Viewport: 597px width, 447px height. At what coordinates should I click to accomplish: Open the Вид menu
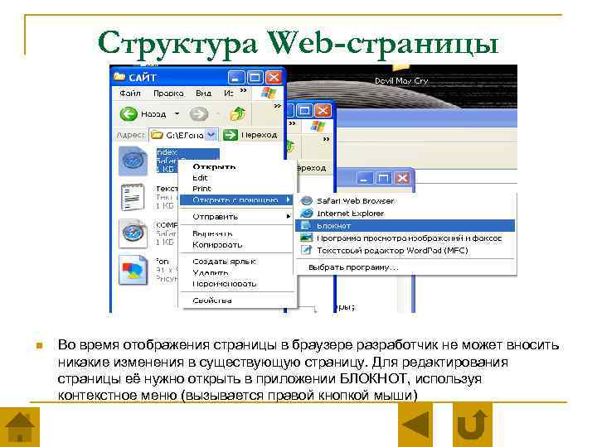[x=203, y=93]
